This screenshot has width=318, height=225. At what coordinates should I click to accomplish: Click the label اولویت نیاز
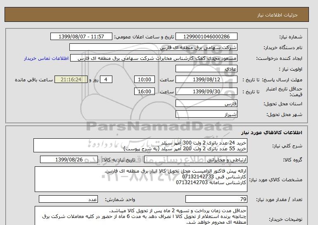pyautogui.click(x=291, y=69)
